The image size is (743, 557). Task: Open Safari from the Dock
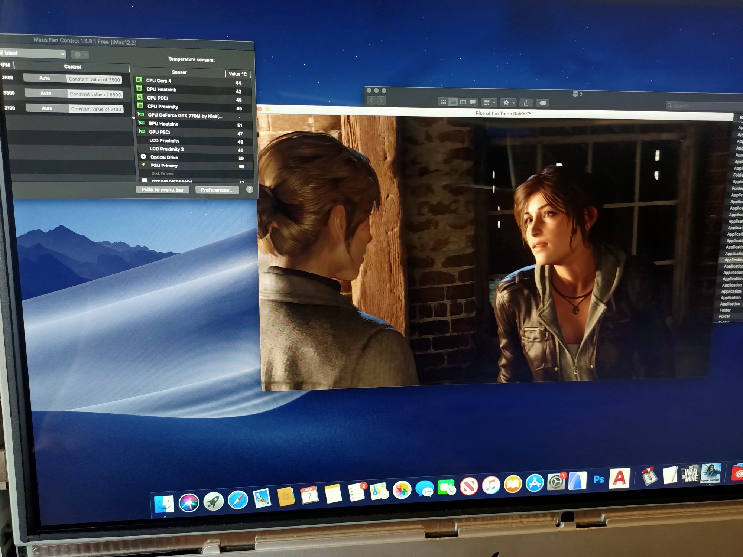coord(238,500)
